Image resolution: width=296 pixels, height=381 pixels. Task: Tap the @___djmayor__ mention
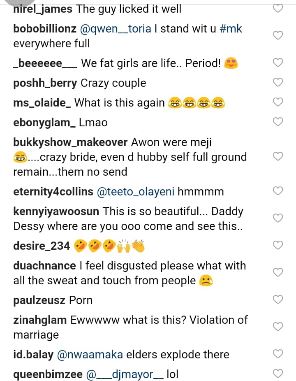[x=125, y=374]
